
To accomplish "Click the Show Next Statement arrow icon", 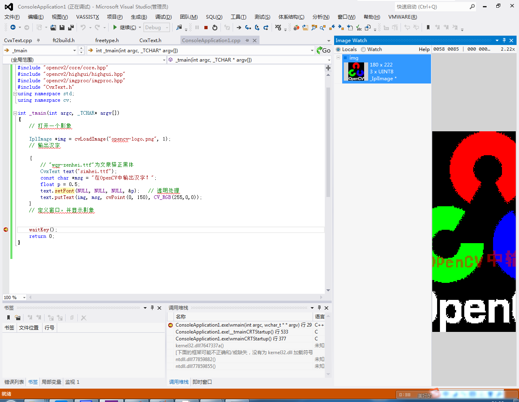I will pos(239,28).
